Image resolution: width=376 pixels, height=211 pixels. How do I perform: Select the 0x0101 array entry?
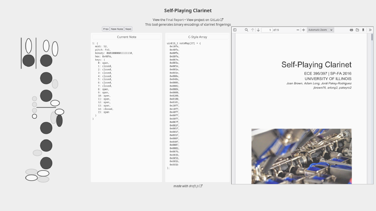[174, 102]
